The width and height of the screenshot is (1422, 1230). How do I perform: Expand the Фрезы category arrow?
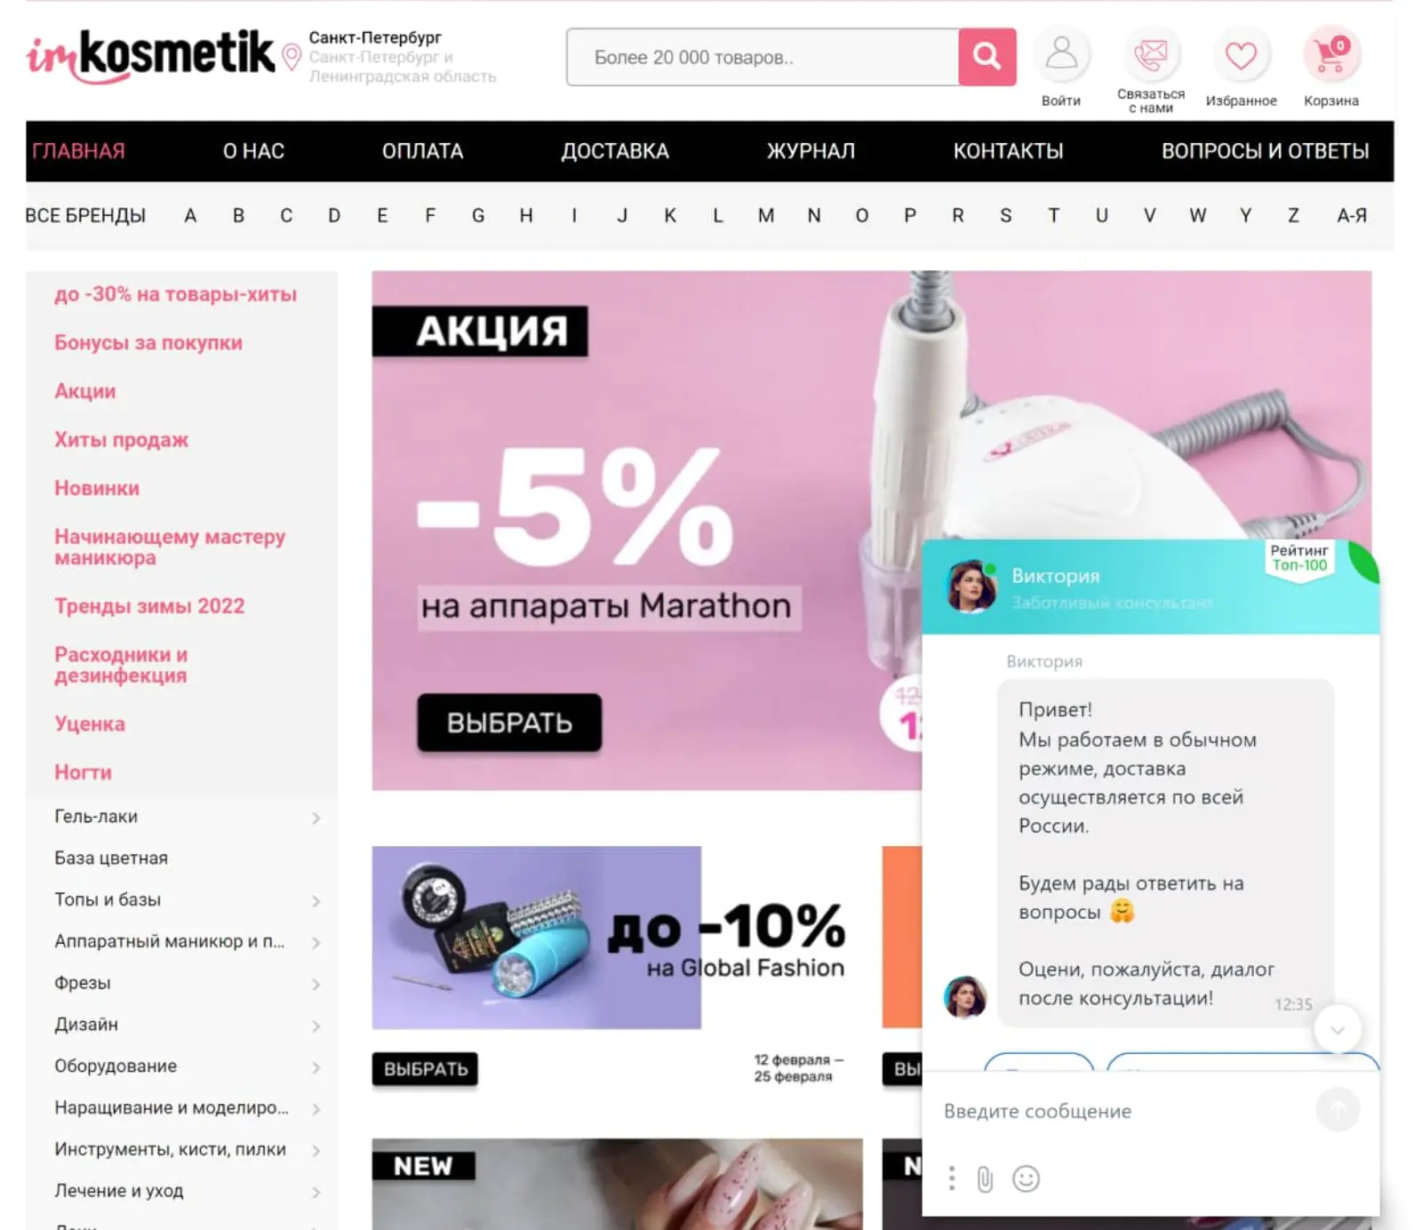316,984
